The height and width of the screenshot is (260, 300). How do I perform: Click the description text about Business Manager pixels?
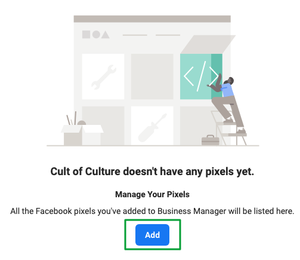[152, 211]
